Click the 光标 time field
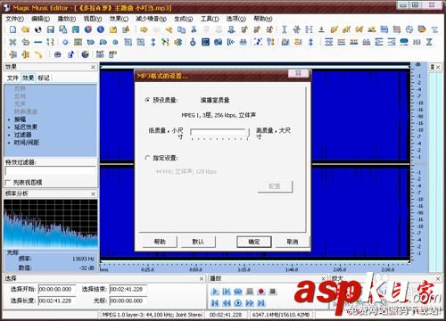The image size is (446, 321). (128, 300)
